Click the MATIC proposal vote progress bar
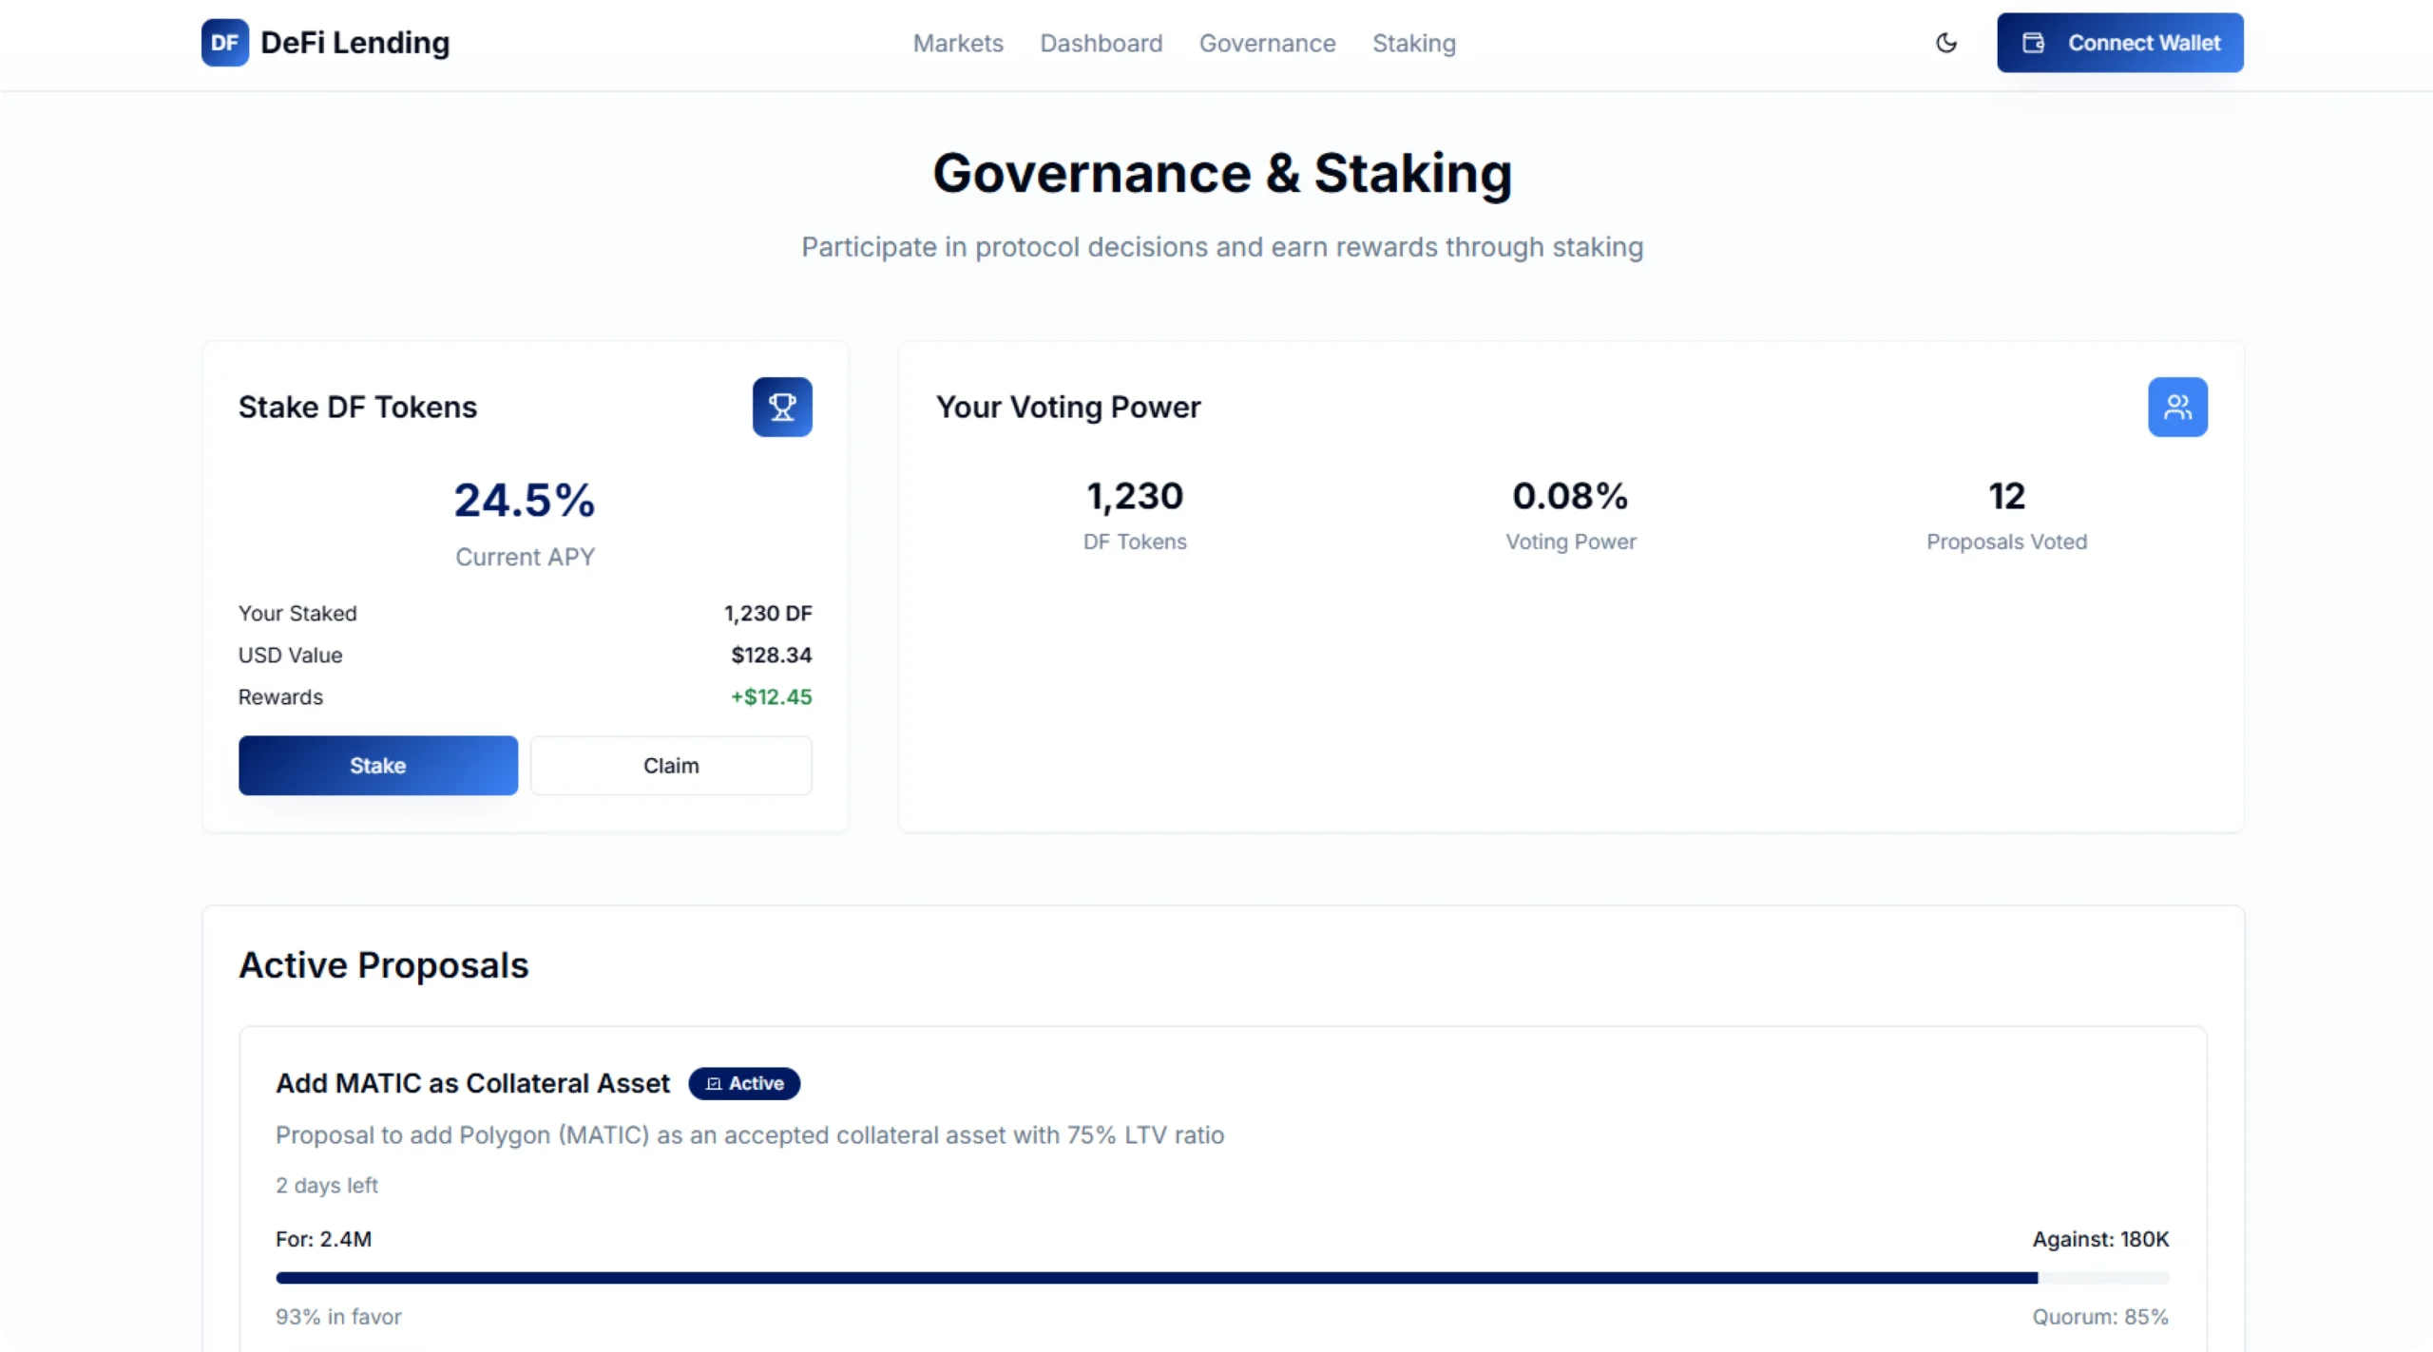 (1221, 1277)
